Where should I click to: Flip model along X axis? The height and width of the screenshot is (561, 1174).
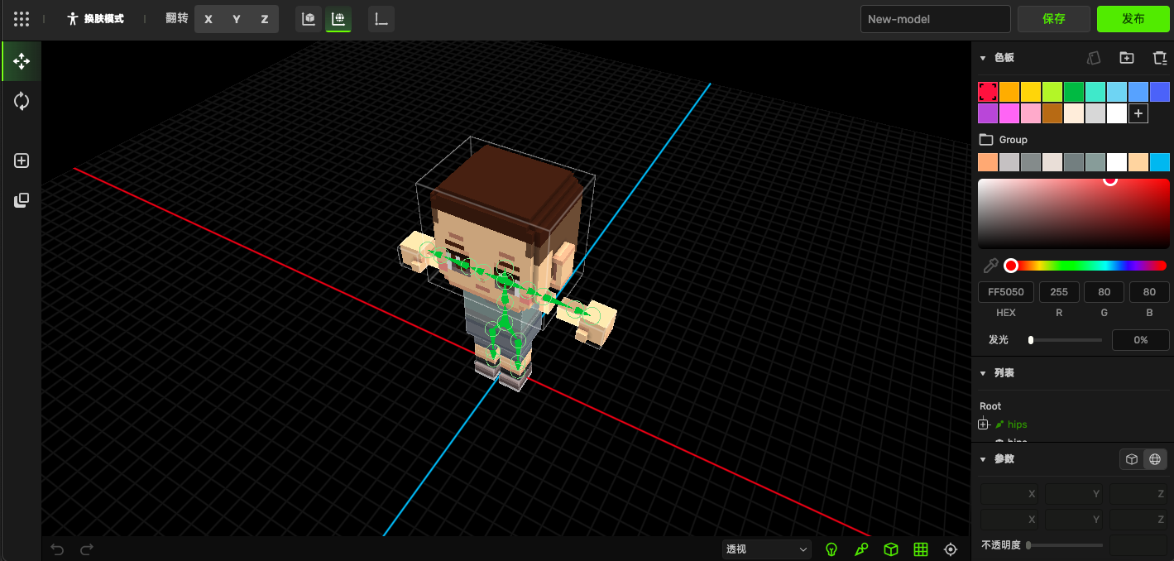[x=208, y=19]
